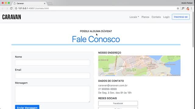This screenshot has width=195, height=109.
Task: Click the red extension icon in toolbar
Action: click(x=188, y=8)
